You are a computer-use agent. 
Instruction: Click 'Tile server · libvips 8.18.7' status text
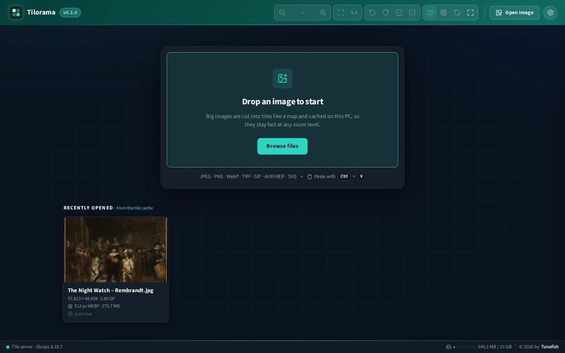[x=37, y=347]
